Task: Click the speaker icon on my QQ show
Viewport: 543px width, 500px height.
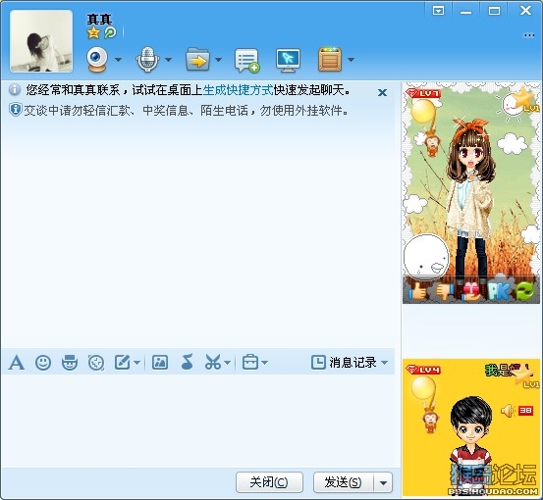Action: point(508,411)
